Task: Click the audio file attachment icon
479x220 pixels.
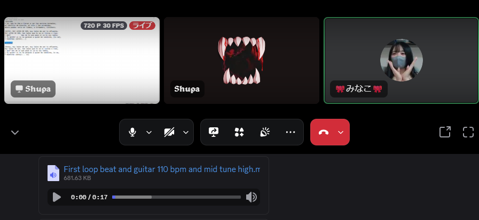Action: [53, 173]
